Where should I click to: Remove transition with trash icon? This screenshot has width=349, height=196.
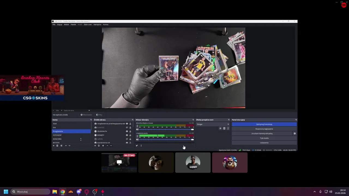click(224, 128)
